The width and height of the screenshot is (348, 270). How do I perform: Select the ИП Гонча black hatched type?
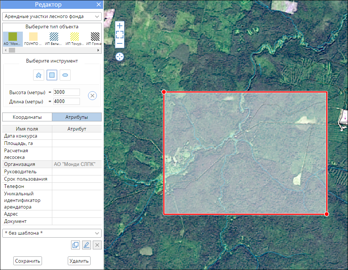pos(94,39)
